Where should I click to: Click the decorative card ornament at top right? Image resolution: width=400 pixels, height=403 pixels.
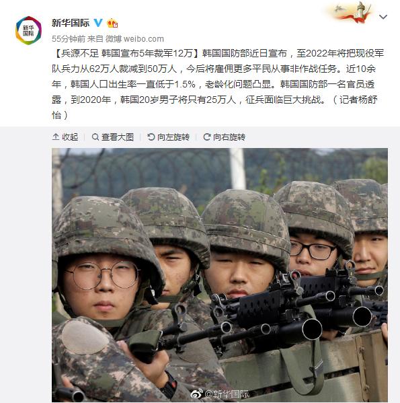351,12
